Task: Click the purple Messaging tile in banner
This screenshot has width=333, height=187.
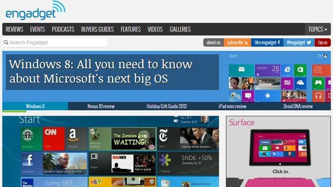Action: tap(248, 96)
